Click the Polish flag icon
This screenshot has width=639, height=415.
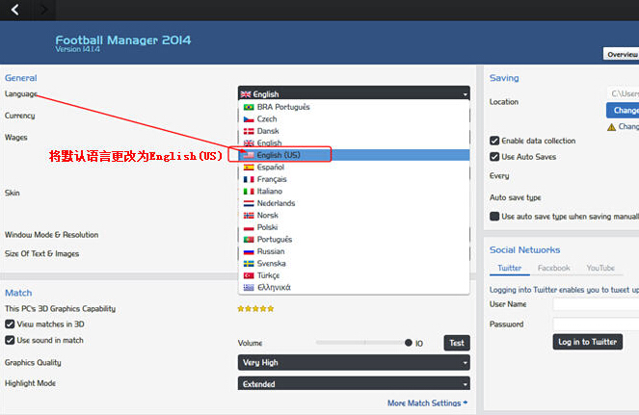click(x=249, y=227)
